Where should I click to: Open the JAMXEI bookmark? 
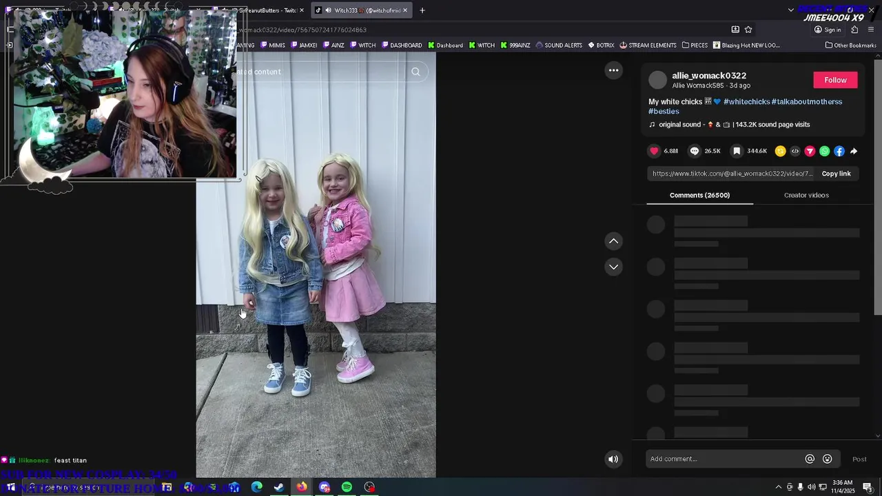(304, 45)
